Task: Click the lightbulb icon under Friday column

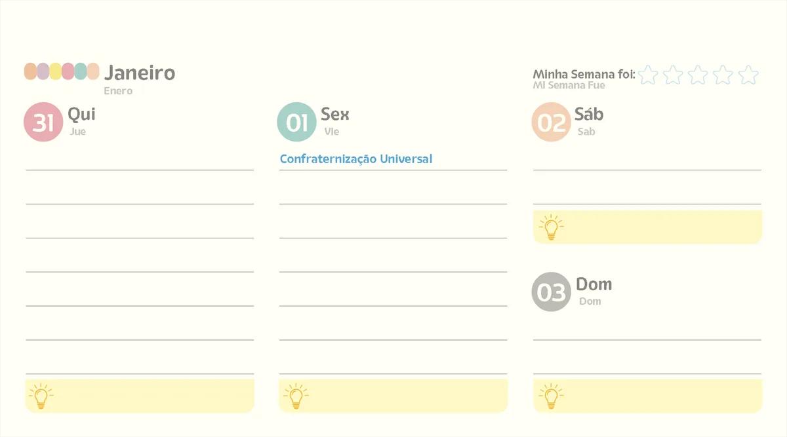Action: click(295, 396)
